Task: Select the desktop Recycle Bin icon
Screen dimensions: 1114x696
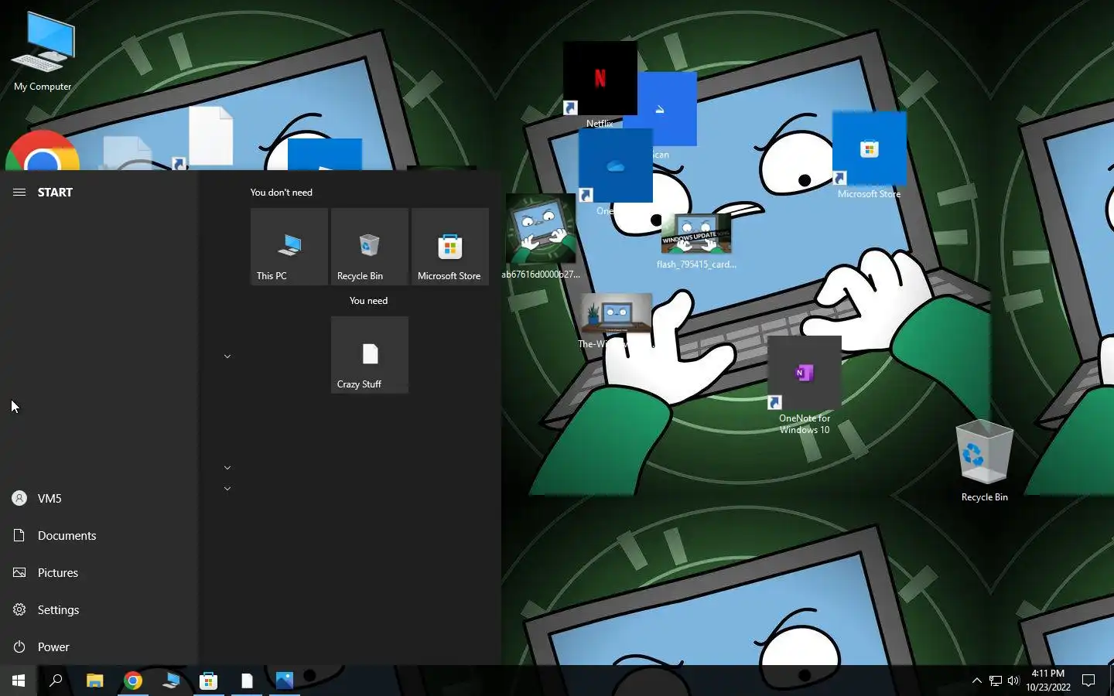Action: pyautogui.click(x=985, y=461)
